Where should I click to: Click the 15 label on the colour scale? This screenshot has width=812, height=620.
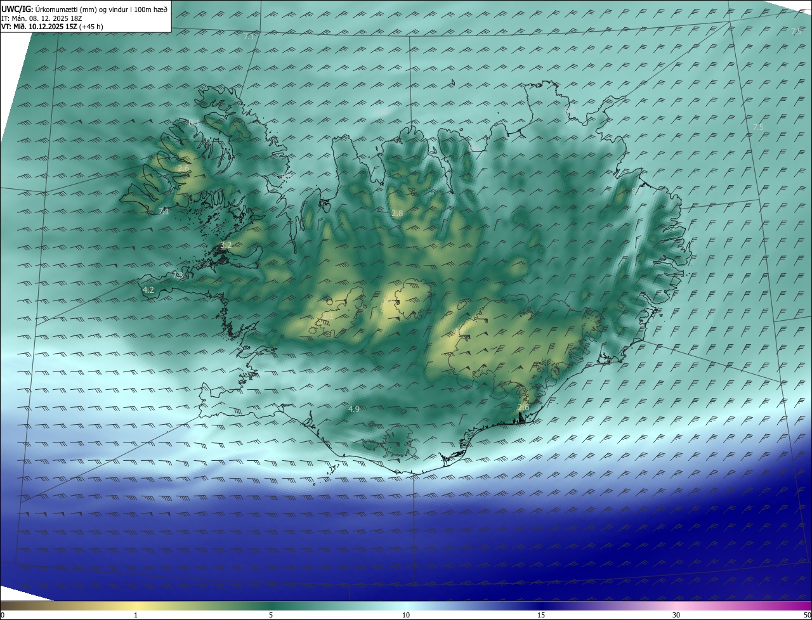541,615
